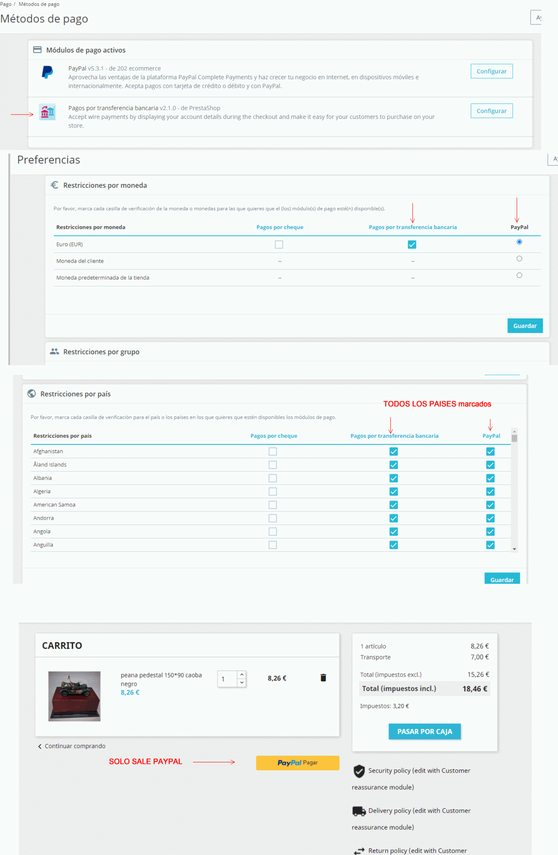The height and width of the screenshot is (855, 558).
Task: Click the country list scrollbar up arrow
Action: click(514, 431)
